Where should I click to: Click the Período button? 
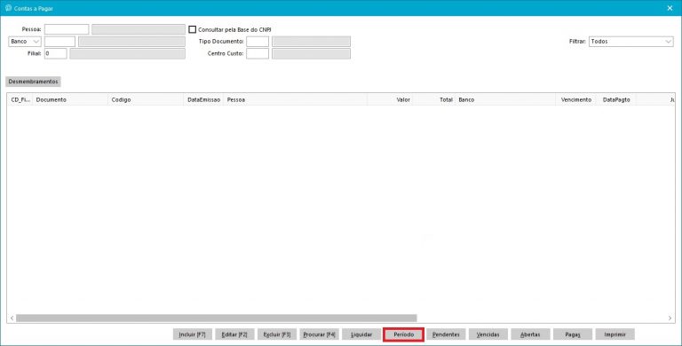coord(404,334)
